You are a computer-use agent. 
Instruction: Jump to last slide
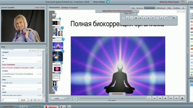click(x=176, y=98)
